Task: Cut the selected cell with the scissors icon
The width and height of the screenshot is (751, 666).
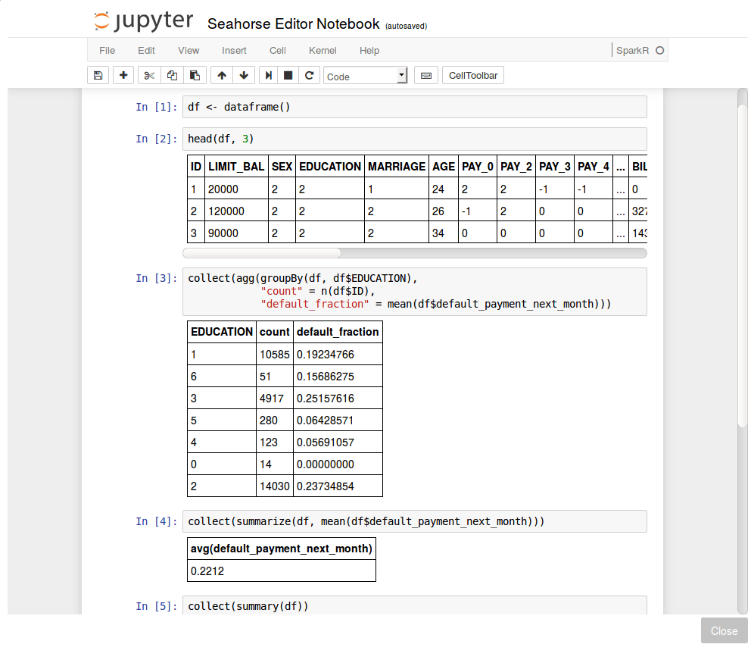Action: click(x=149, y=76)
